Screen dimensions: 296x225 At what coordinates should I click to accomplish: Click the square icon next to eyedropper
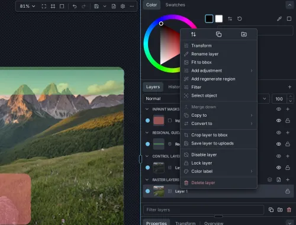click(289, 19)
